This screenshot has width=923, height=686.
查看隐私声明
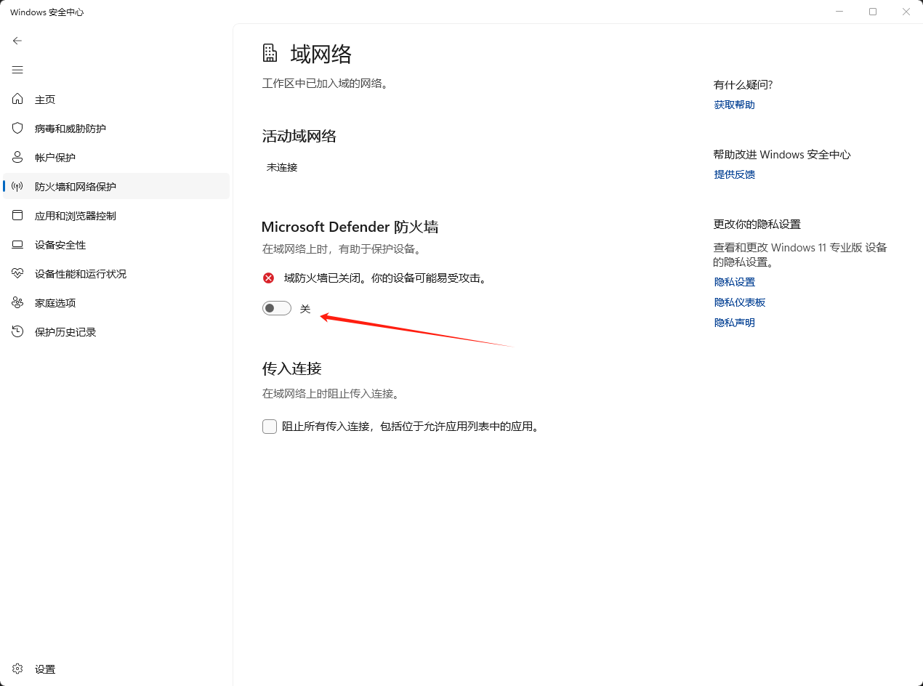coord(734,322)
